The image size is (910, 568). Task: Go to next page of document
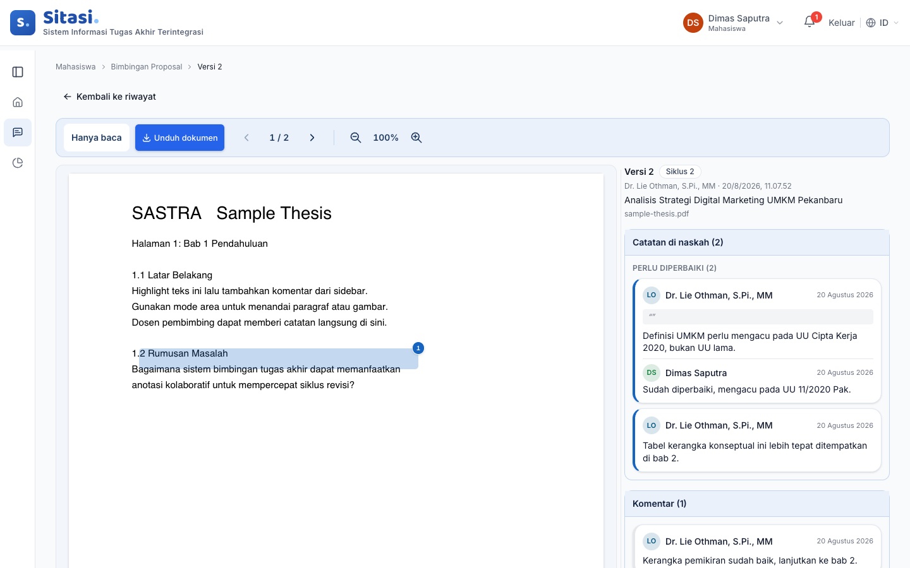click(x=312, y=138)
